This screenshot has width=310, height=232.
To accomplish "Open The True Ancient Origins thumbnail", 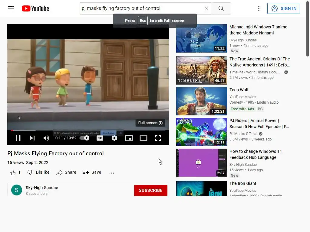I will point(201,70).
